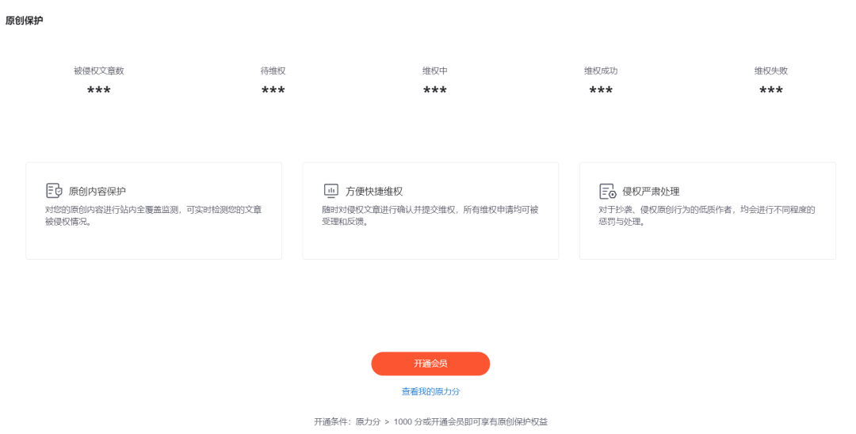Click the 被侵权文章数 label
Viewport: 856px width, 434px height.
point(99,70)
